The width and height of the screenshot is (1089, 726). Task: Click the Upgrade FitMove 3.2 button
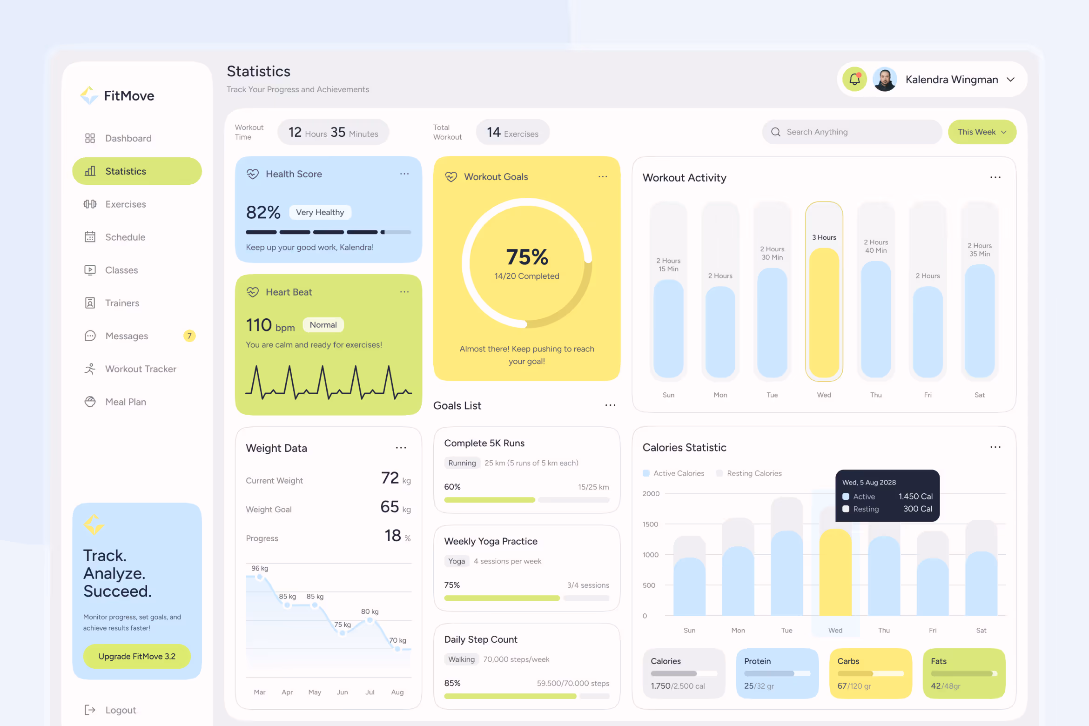coord(137,656)
